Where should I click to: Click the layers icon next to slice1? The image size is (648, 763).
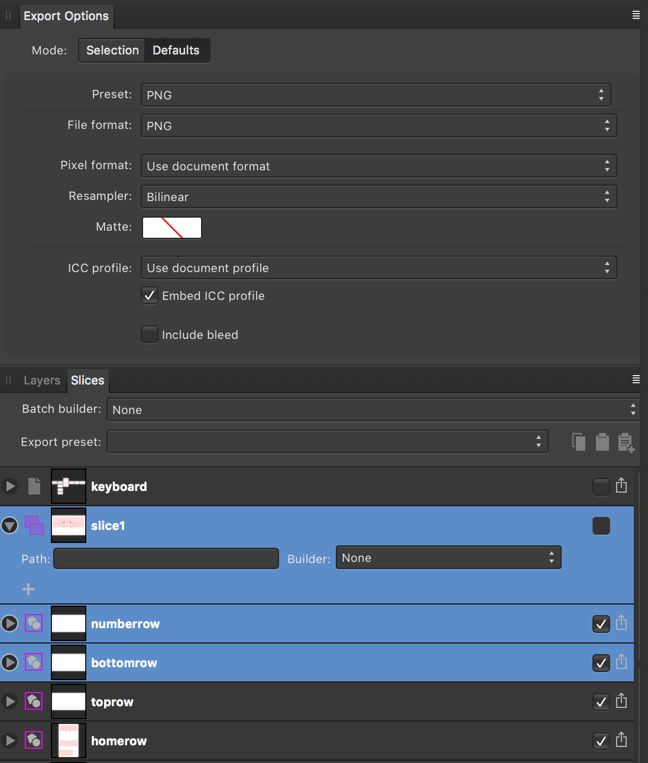(x=34, y=525)
